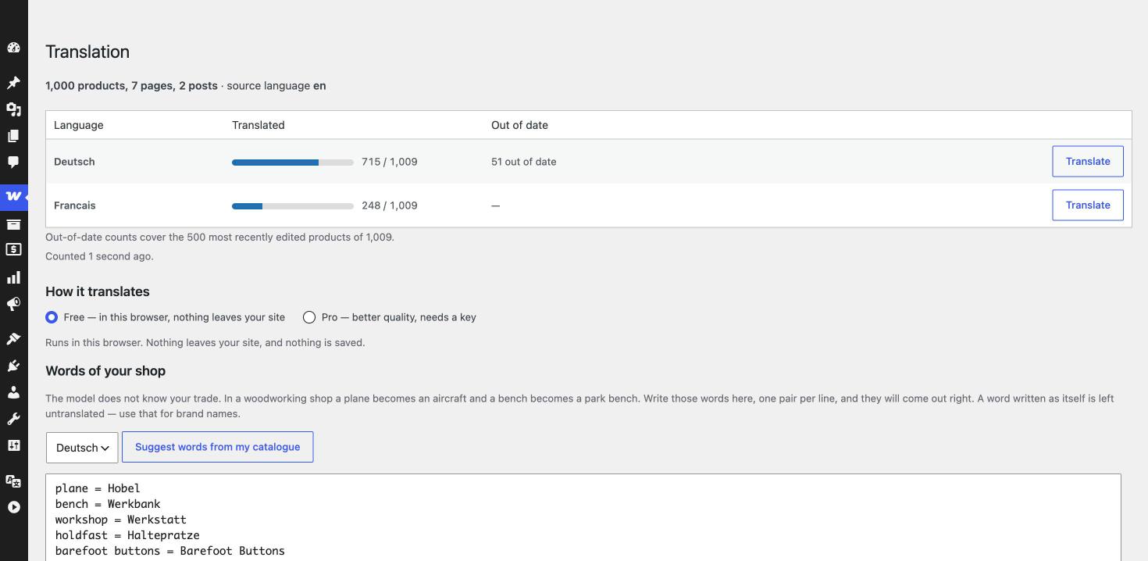
Task: Open Media library icon in sidebar
Action: point(13,109)
